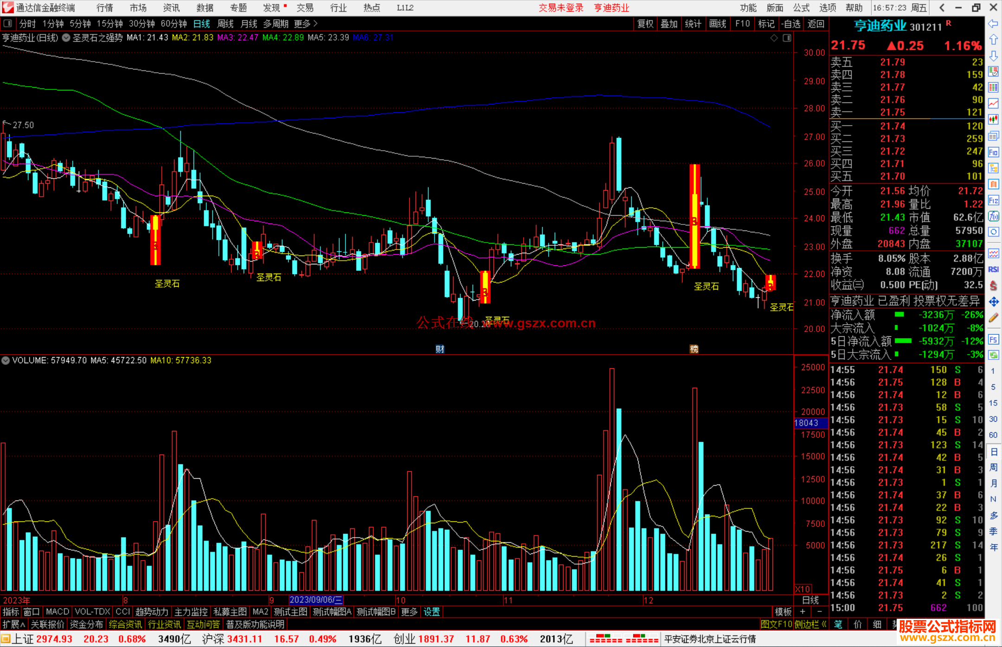The height and width of the screenshot is (647, 1002).
Task: Click the wavy lines indicator icon in sidebar
Action: pyautogui.click(x=993, y=253)
